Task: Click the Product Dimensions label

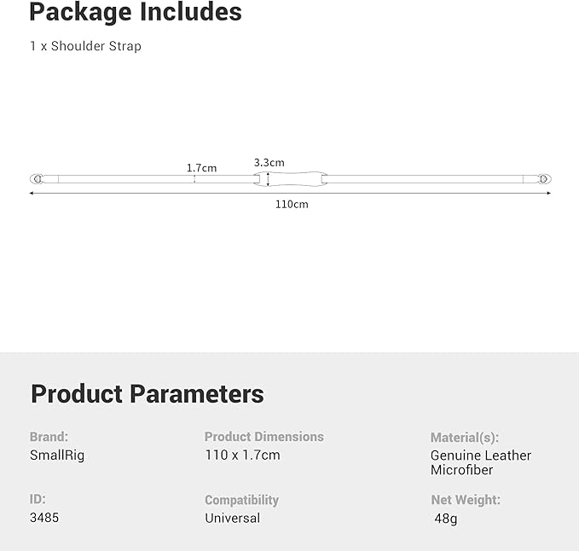Action: click(264, 437)
